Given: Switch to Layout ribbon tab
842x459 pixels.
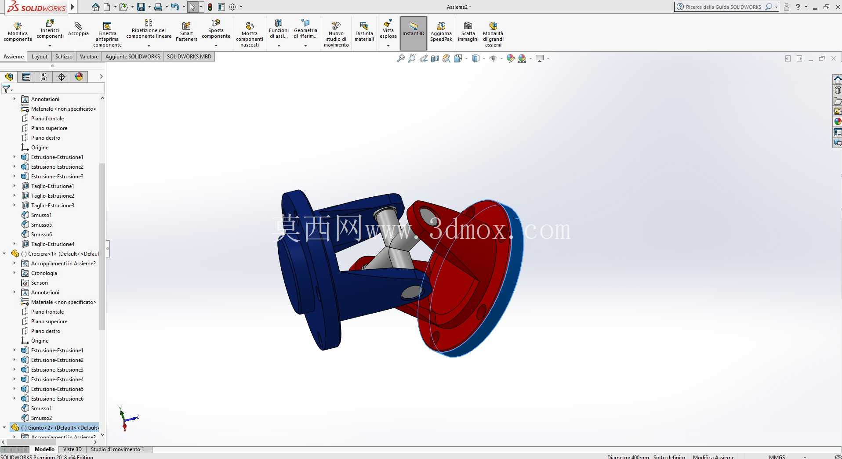Looking at the screenshot, I should coord(40,57).
